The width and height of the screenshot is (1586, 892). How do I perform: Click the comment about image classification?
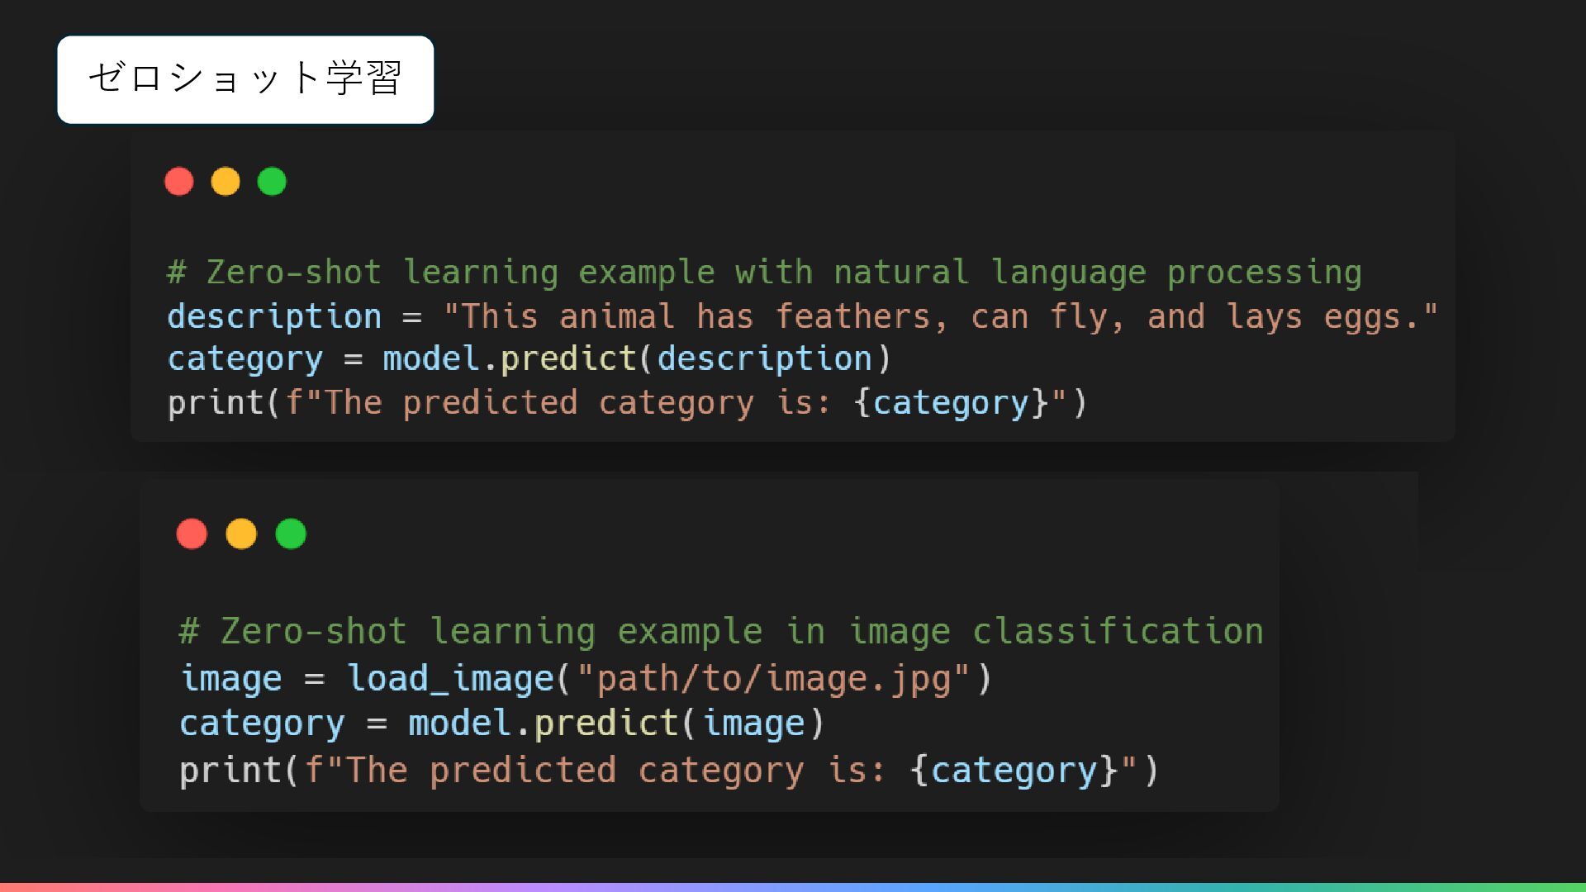721,632
